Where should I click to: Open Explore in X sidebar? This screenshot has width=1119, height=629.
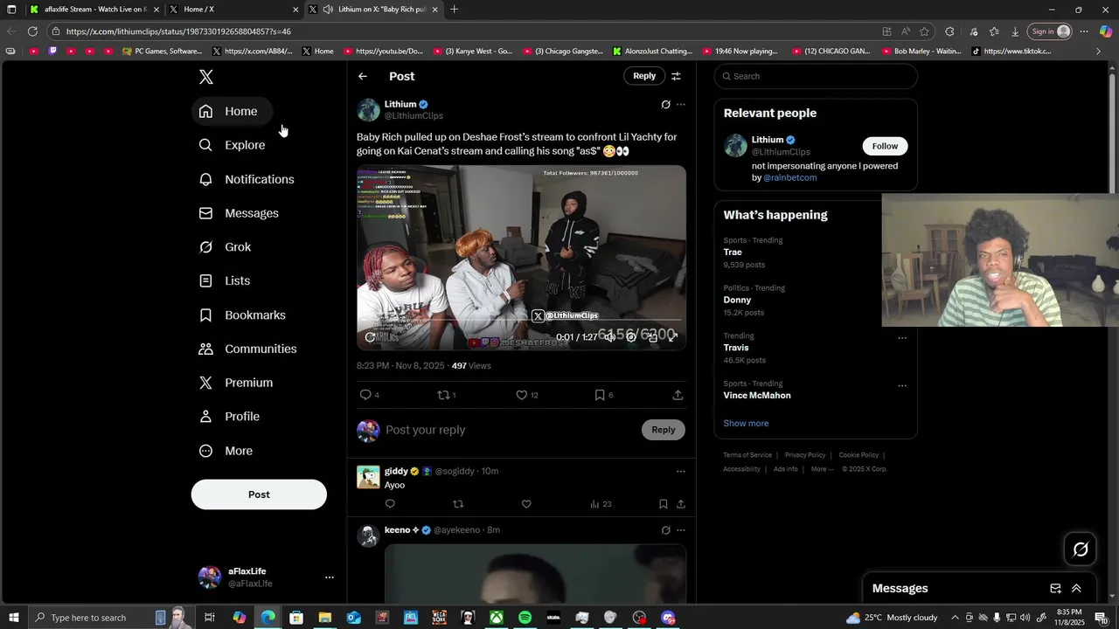click(233, 145)
